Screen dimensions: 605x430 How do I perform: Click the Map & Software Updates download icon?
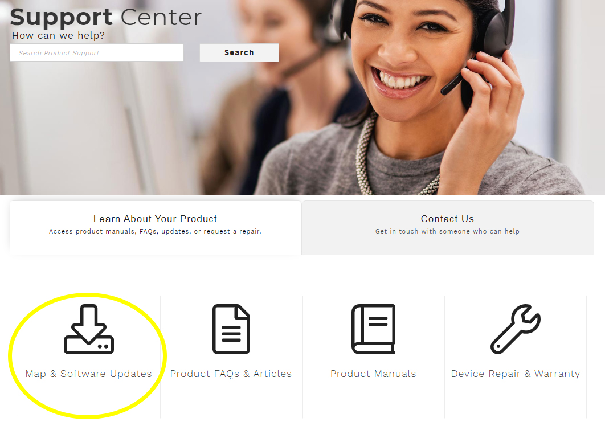tap(89, 329)
